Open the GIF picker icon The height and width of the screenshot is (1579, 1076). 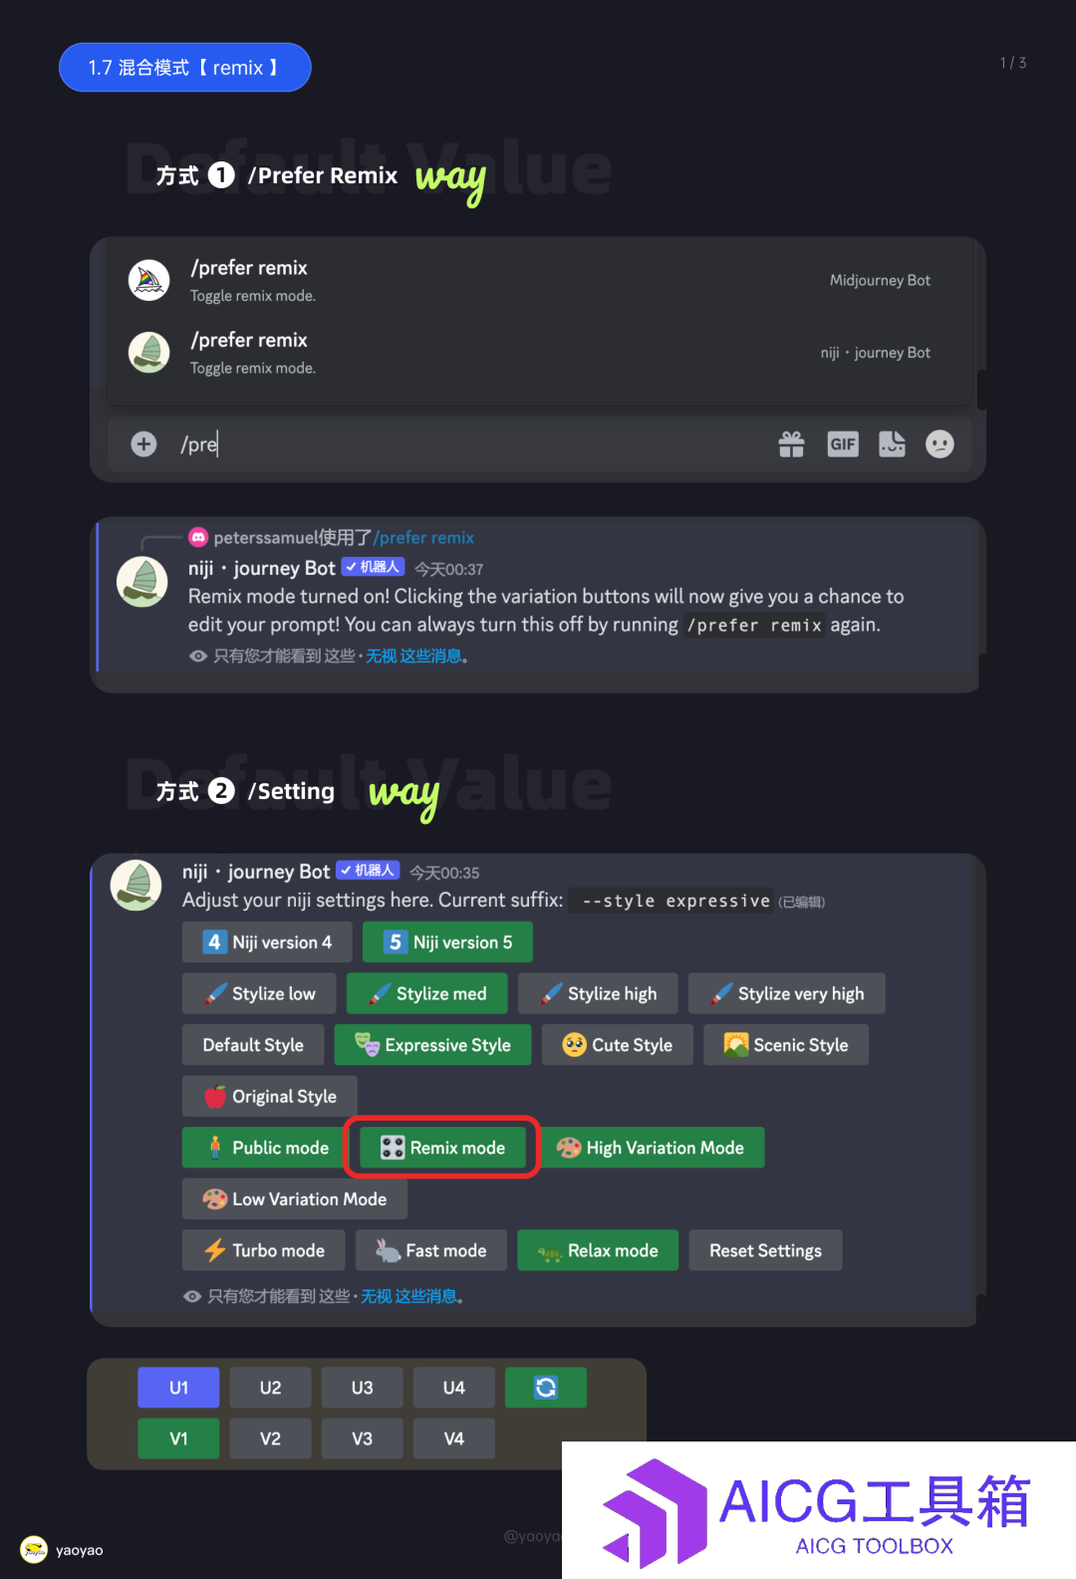(843, 444)
